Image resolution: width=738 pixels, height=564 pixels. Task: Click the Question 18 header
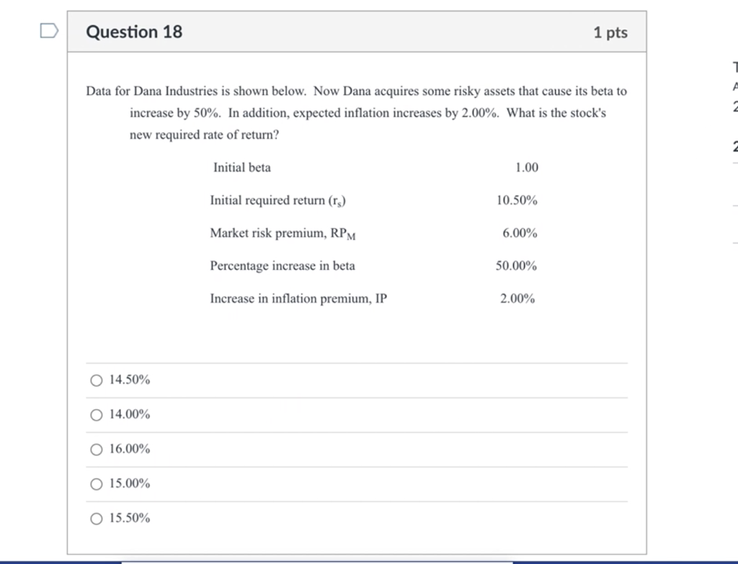click(x=133, y=31)
